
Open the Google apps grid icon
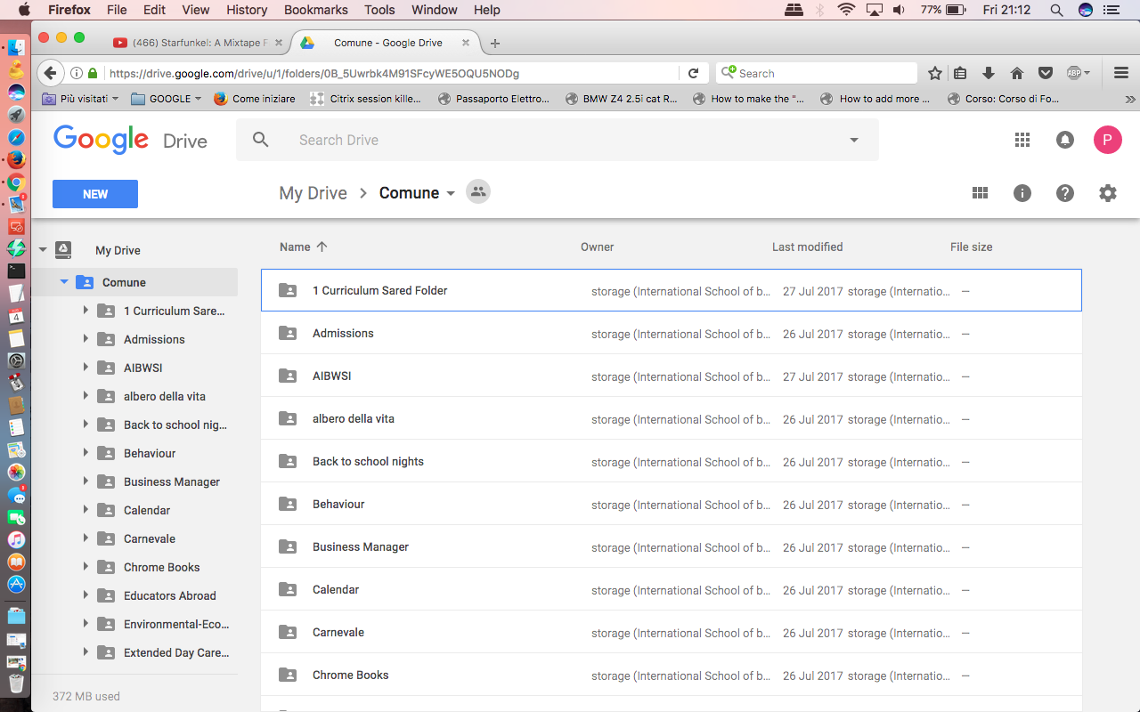1022,140
